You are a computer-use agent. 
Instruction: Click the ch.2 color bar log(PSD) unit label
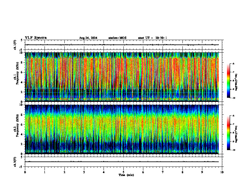click(x=236, y=134)
